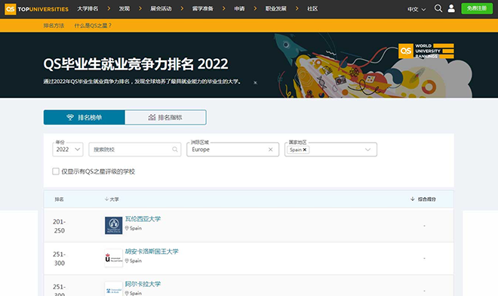The width and height of the screenshot is (498, 296).
Task: Open the 洲际区域 Europe selector
Action: (x=232, y=150)
